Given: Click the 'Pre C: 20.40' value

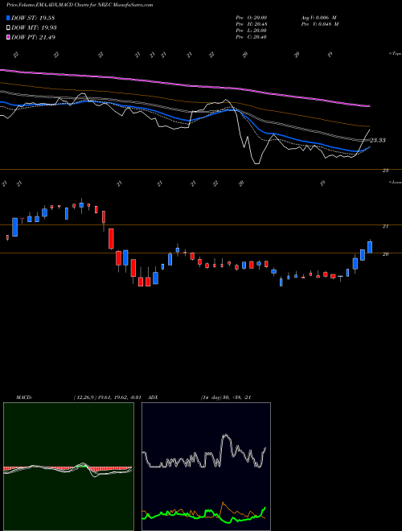Looking at the screenshot, I should point(251,37).
